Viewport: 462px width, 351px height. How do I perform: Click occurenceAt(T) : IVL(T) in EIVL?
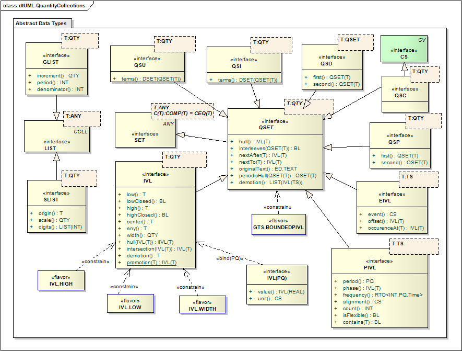coord(396,228)
